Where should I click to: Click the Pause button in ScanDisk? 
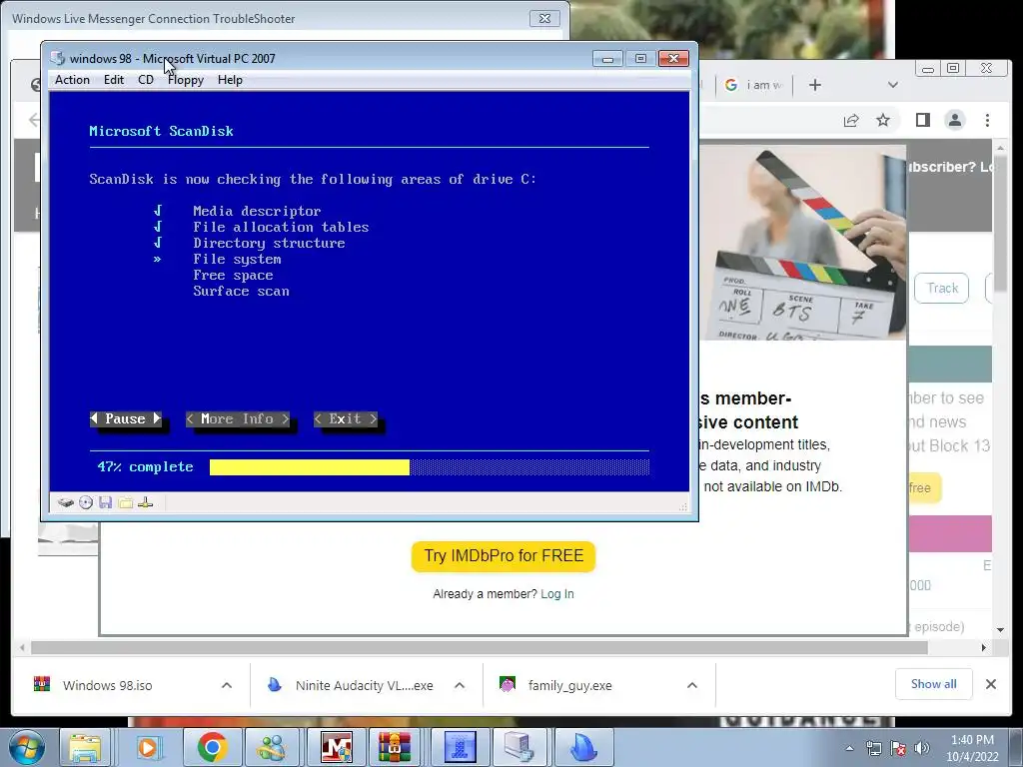tap(125, 418)
